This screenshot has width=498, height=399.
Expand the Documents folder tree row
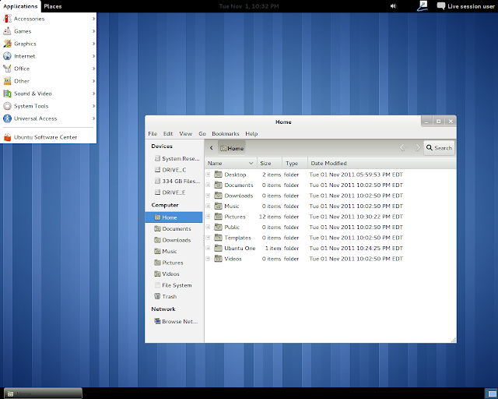coord(208,185)
